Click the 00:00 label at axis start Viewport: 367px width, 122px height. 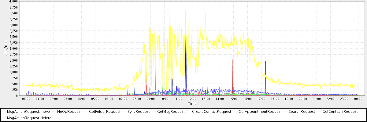pyautogui.click(x=26, y=99)
